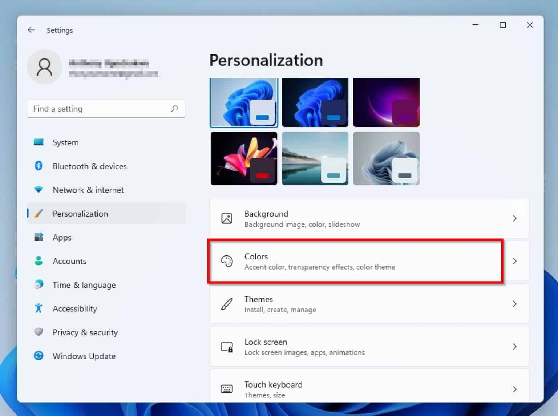
Task: Open Apps settings
Action: tap(106, 237)
